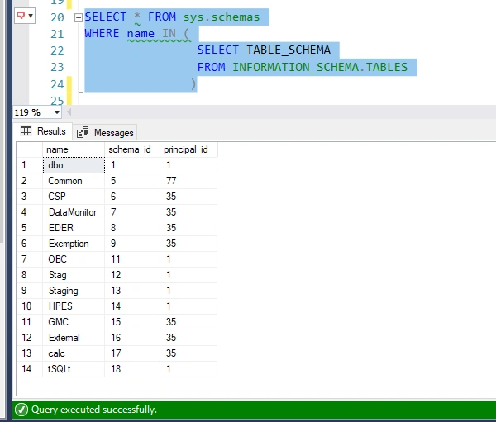Viewport: 496px width, 422px height.
Task: Click sys.schemas in the query editor
Action: 222,17
